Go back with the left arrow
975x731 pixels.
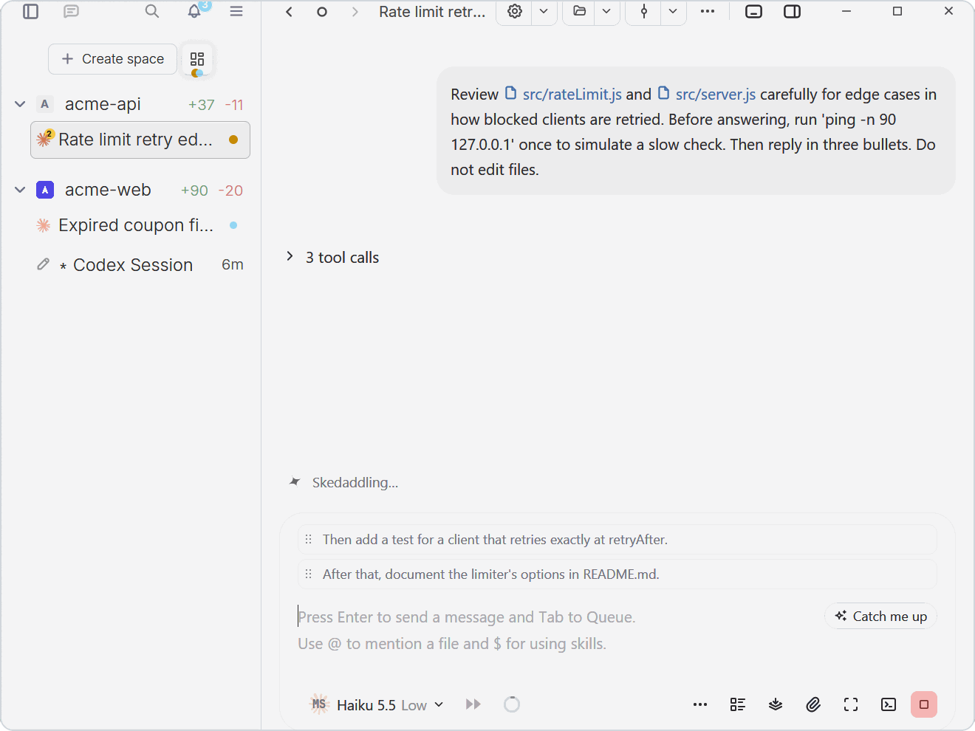point(290,12)
